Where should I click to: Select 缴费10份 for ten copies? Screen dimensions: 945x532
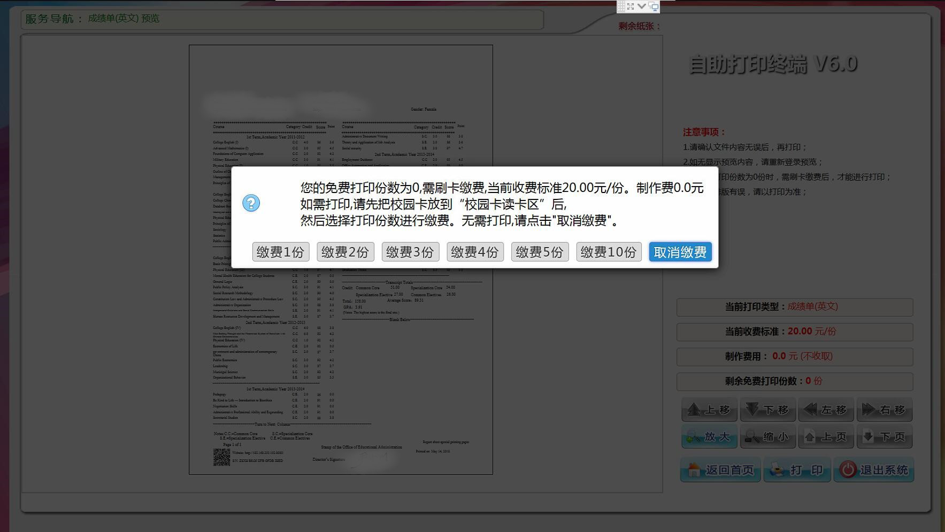tap(609, 252)
